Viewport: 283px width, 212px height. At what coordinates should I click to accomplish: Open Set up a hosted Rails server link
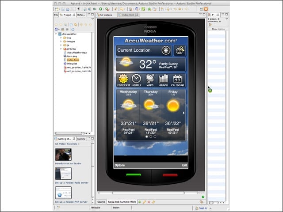click(72, 182)
